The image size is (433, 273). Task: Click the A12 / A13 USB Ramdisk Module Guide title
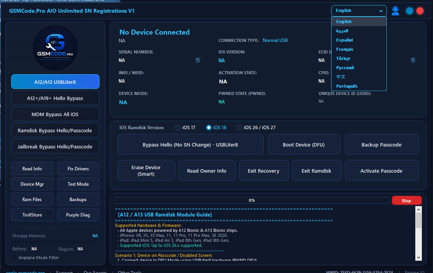165,215
